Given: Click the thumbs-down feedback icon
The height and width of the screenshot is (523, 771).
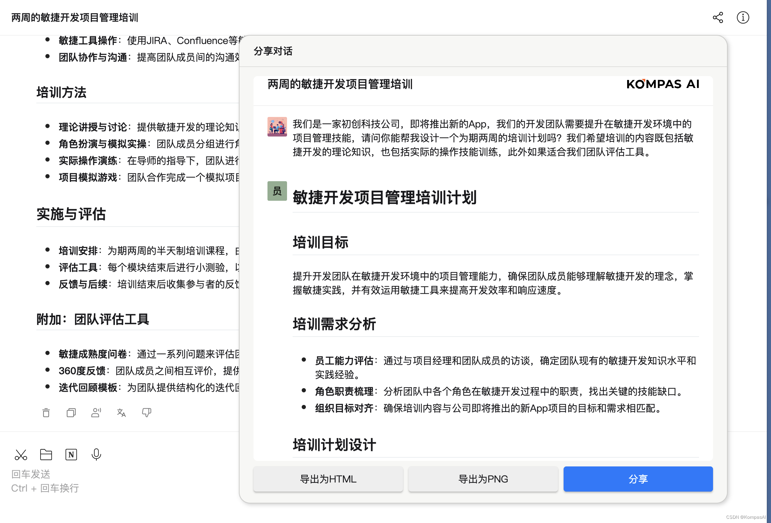Looking at the screenshot, I should click(x=146, y=413).
